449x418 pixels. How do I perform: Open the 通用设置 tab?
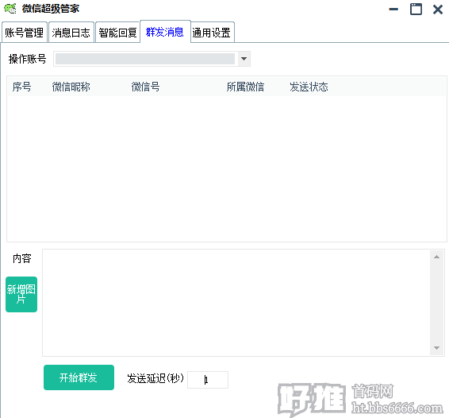[x=212, y=33]
